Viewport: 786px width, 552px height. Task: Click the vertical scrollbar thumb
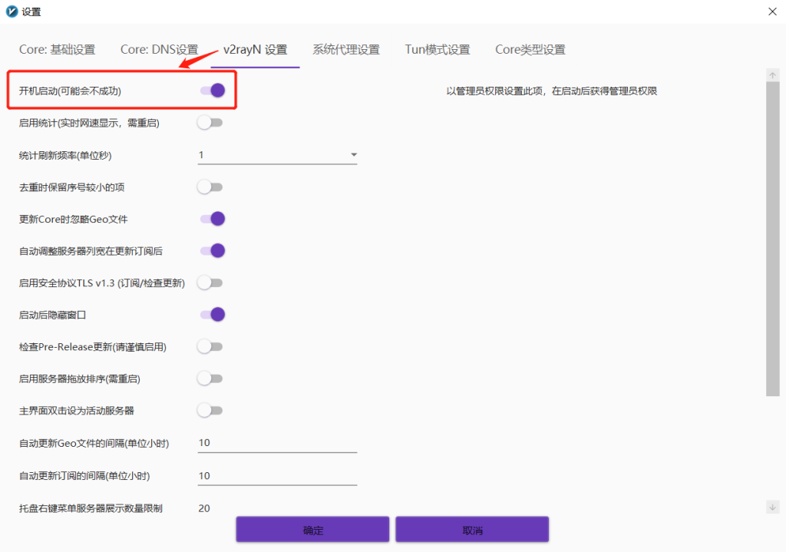tap(772, 239)
